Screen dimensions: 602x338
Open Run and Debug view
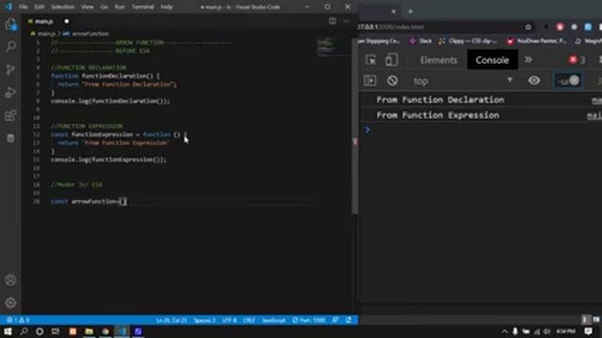click(x=10, y=92)
